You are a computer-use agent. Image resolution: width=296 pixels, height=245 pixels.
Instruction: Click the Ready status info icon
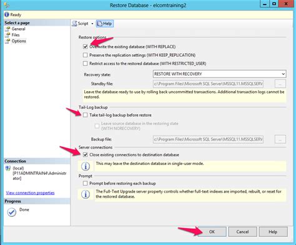pos(7,14)
